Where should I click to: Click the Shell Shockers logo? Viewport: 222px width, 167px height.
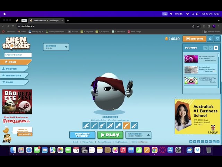16,43
